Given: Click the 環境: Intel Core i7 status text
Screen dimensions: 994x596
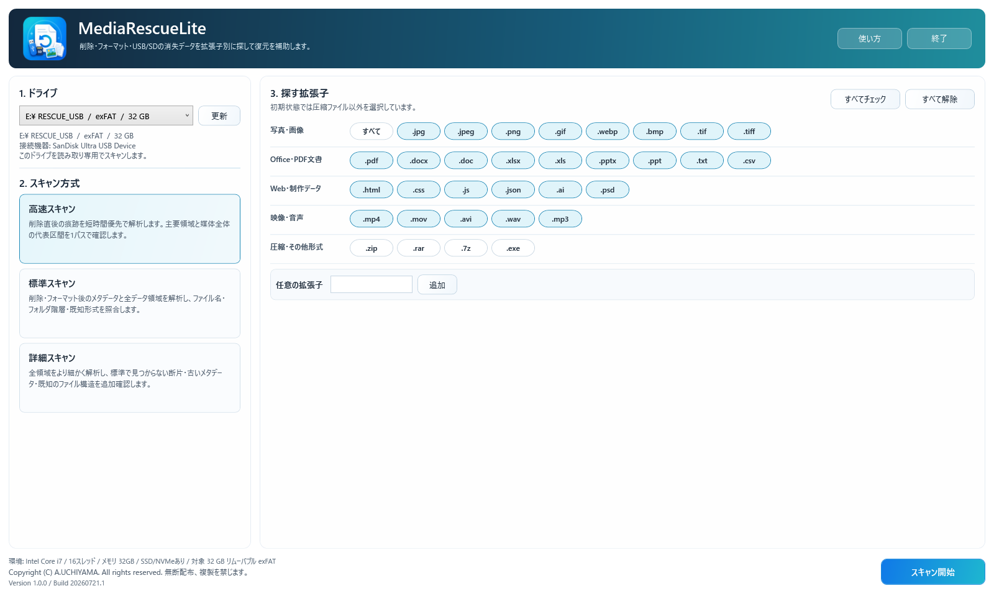Looking at the screenshot, I should [142, 561].
